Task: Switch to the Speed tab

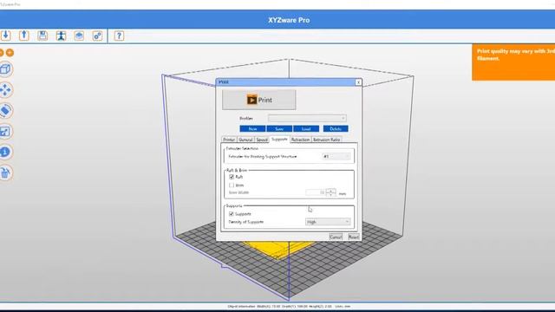Action: coord(262,140)
